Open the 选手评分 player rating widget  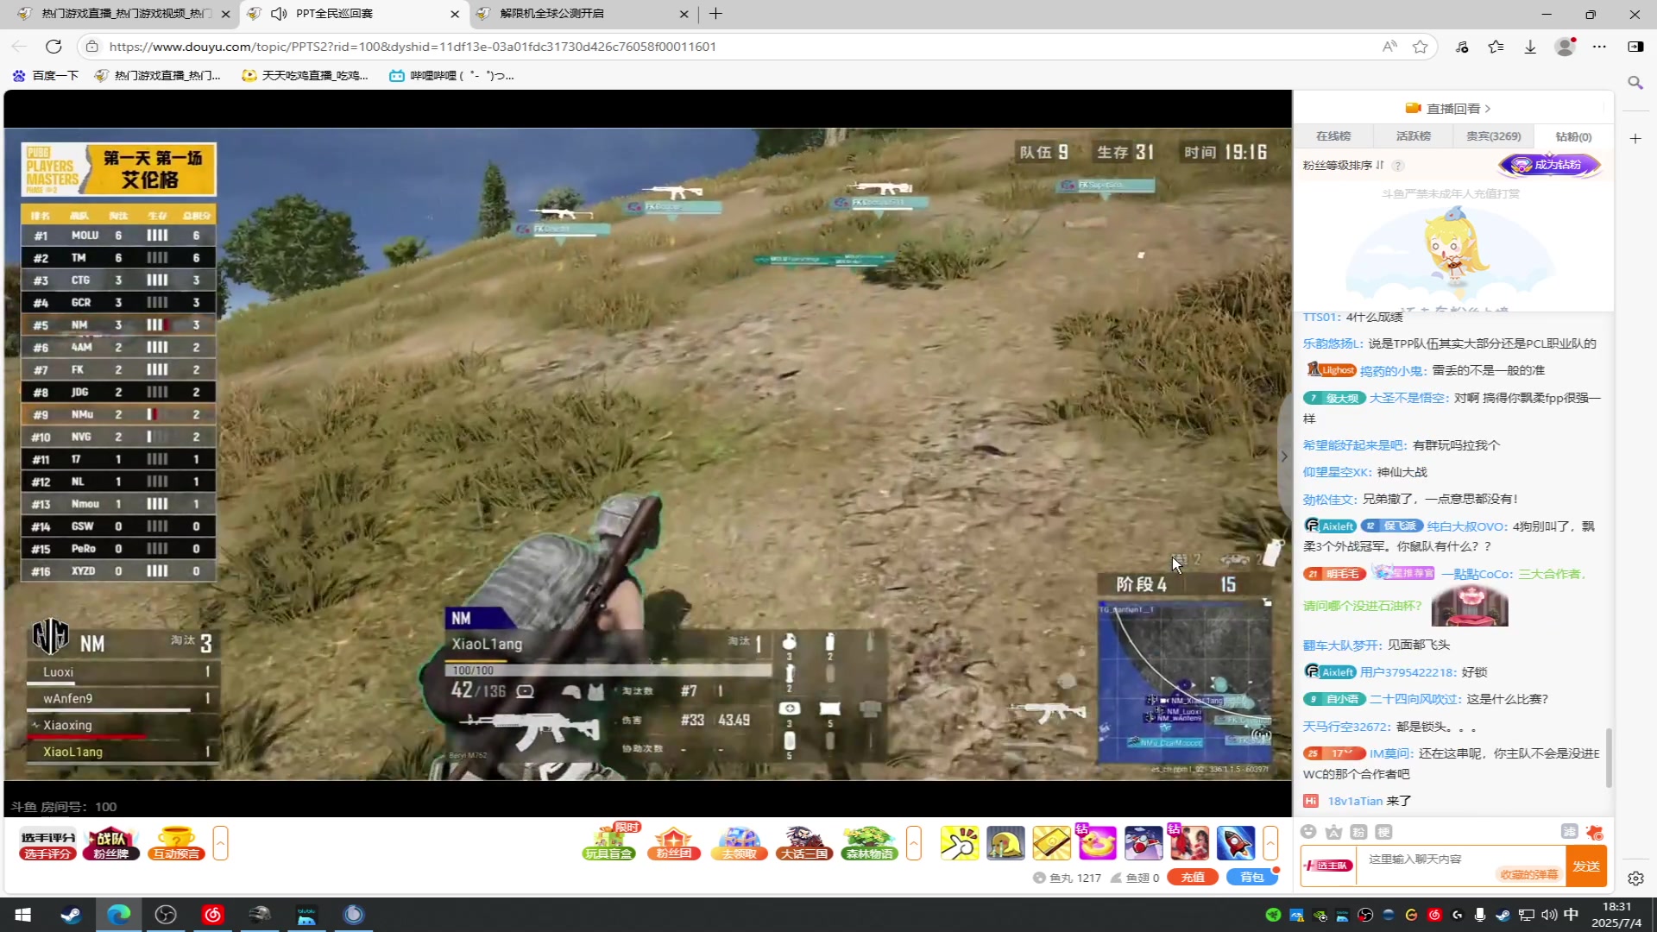(48, 844)
